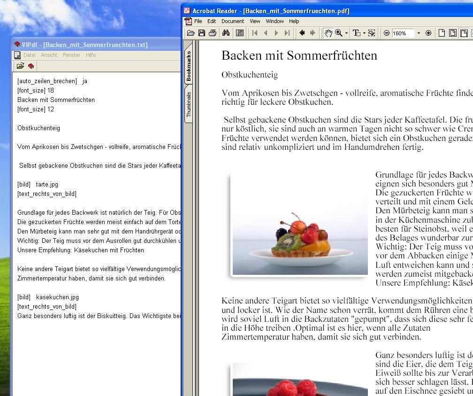
Task: Click the Actual Size page icon
Action: pyautogui.click(x=442, y=33)
